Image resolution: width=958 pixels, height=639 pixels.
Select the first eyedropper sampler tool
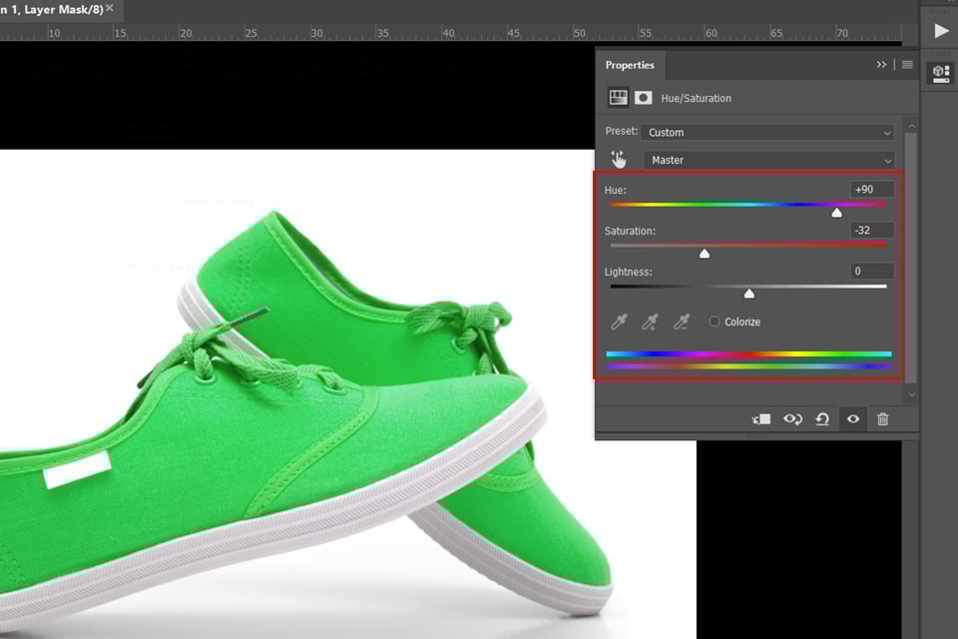620,321
